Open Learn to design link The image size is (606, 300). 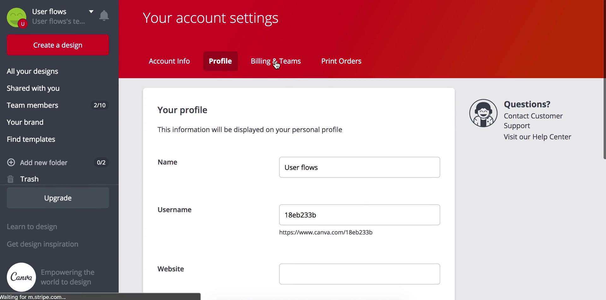click(32, 227)
